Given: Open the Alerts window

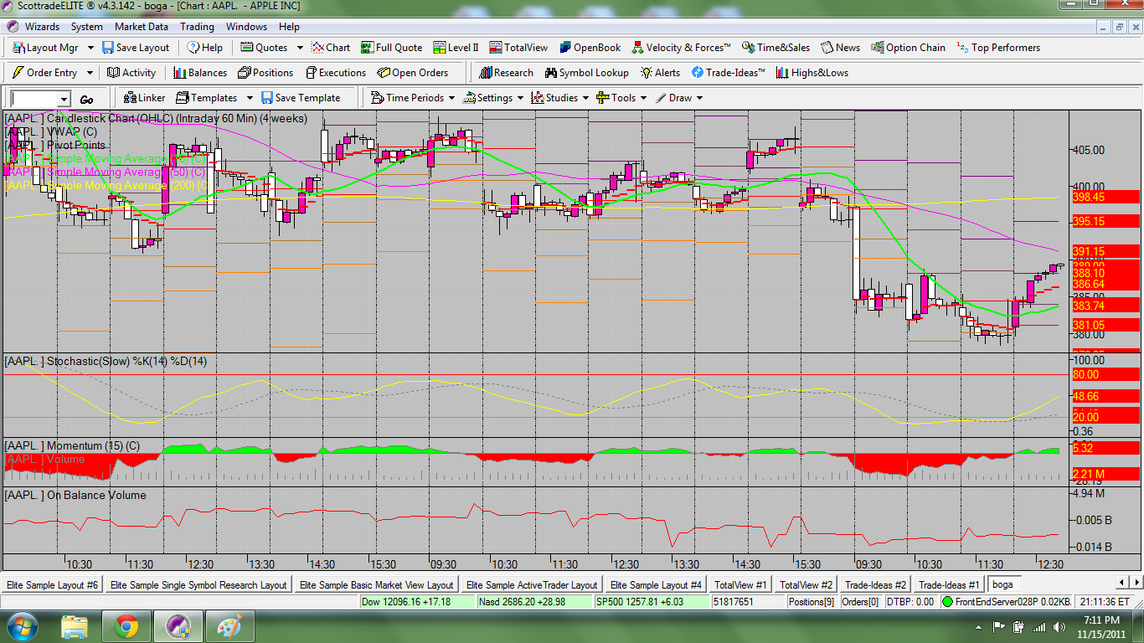Looking at the screenshot, I should tap(661, 73).
